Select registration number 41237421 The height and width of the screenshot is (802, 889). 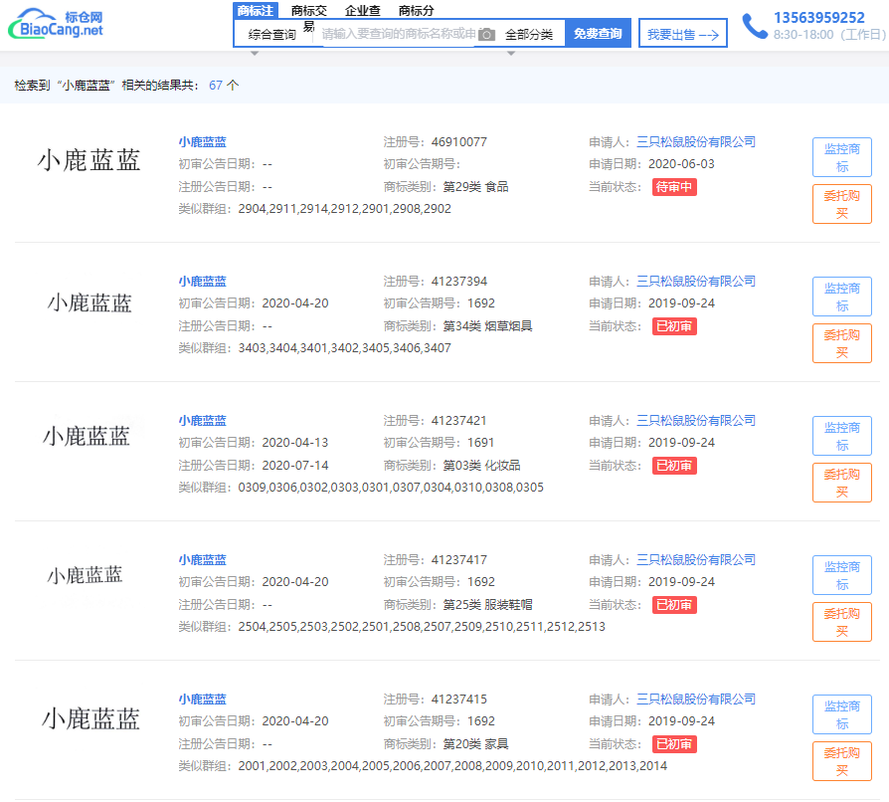(x=458, y=421)
